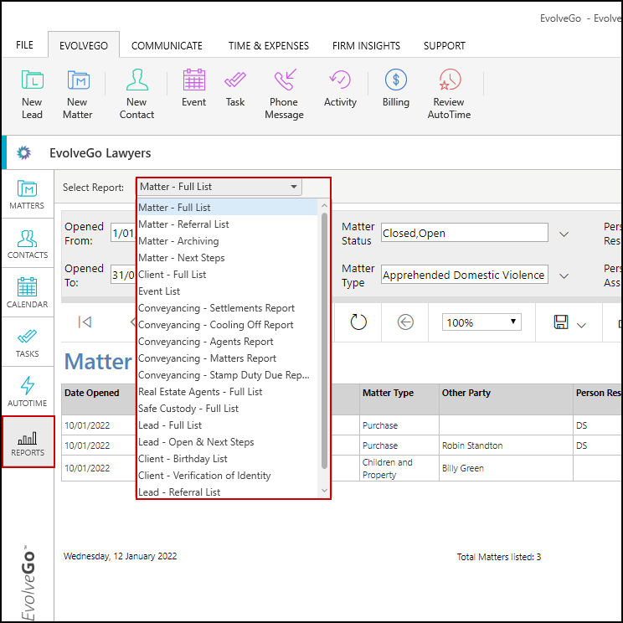Open Contacts in sidebar
Screen dimensions: 623x623
coord(27,244)
